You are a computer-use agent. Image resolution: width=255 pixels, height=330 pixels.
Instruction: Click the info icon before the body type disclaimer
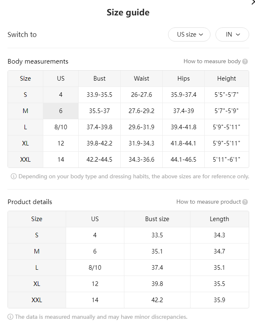click(13, 176)
